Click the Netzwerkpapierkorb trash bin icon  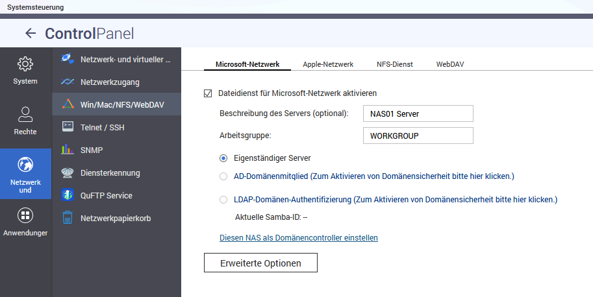[67, 218]
